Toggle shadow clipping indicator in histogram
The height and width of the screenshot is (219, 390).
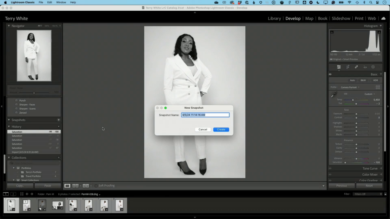coord(332,32)
